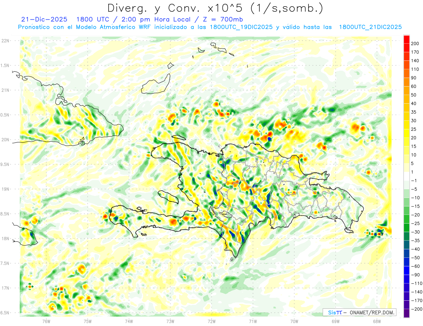Click the '19N' latitude label
The image size is (423, 326).
tap(5, 189)
